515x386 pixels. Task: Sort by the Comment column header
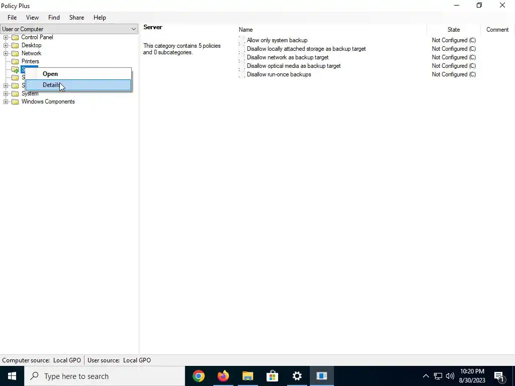tap(497, 30)
